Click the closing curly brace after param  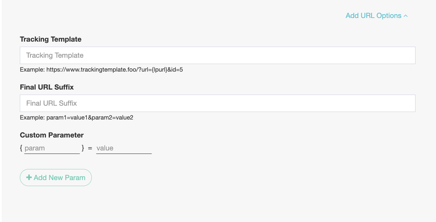pos(83,148)
